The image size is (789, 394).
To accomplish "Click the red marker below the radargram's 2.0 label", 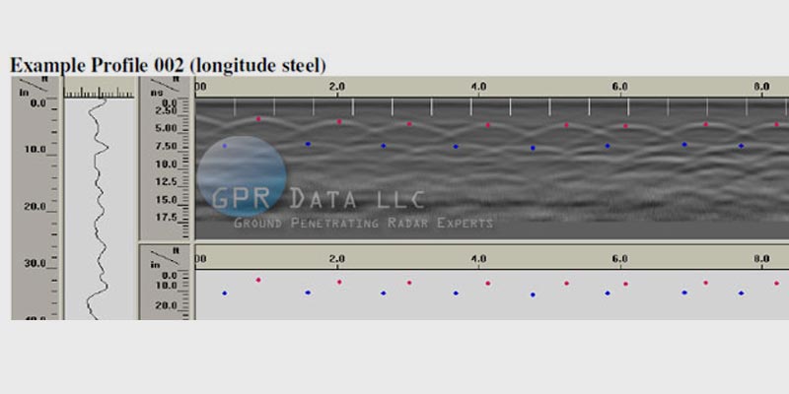I will click(339, 121).
